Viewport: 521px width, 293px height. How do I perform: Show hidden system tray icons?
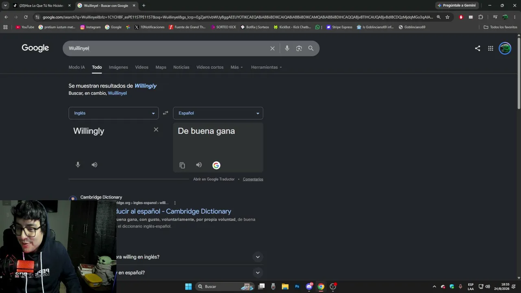coord(434,286)
